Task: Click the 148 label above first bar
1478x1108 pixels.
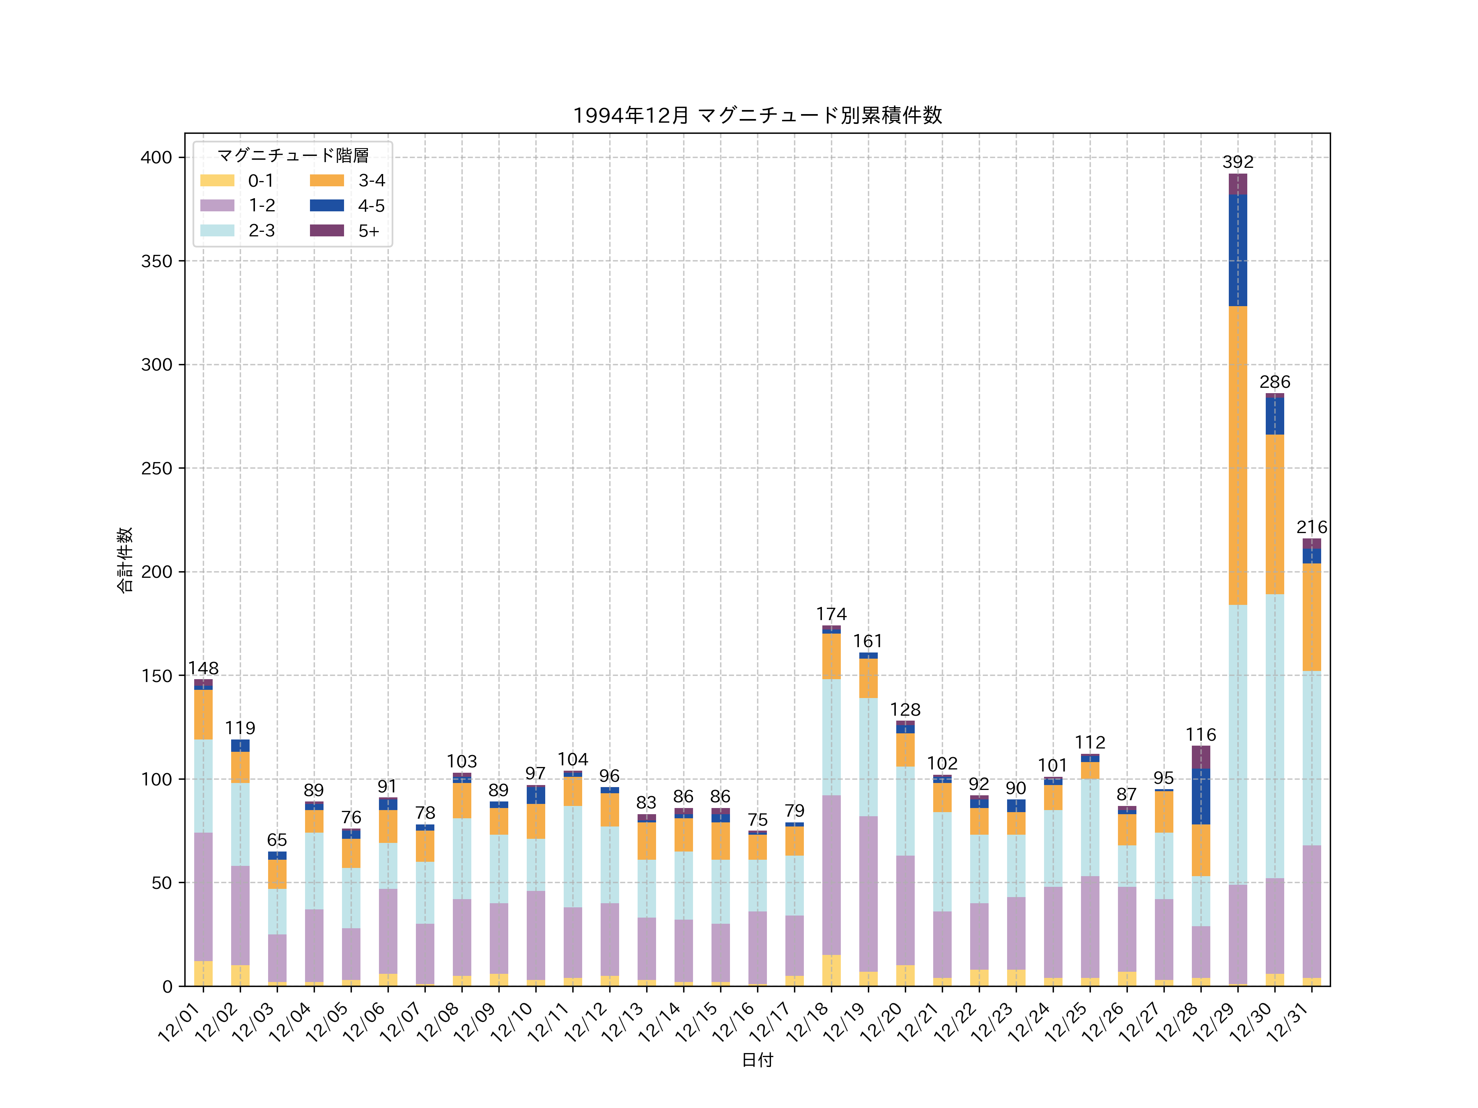Action: 203,668
